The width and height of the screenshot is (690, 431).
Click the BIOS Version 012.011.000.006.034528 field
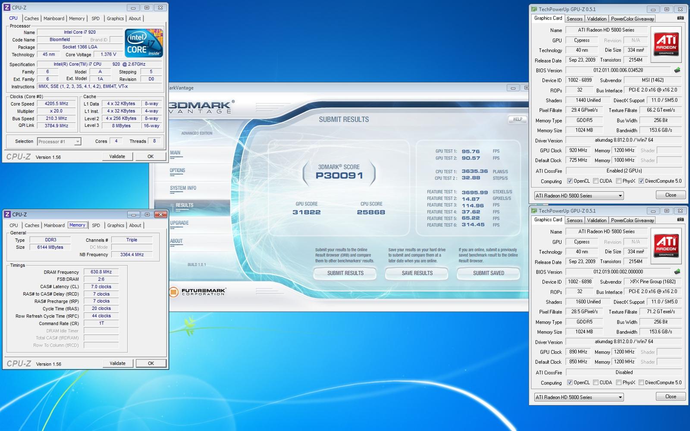point(618,70)
